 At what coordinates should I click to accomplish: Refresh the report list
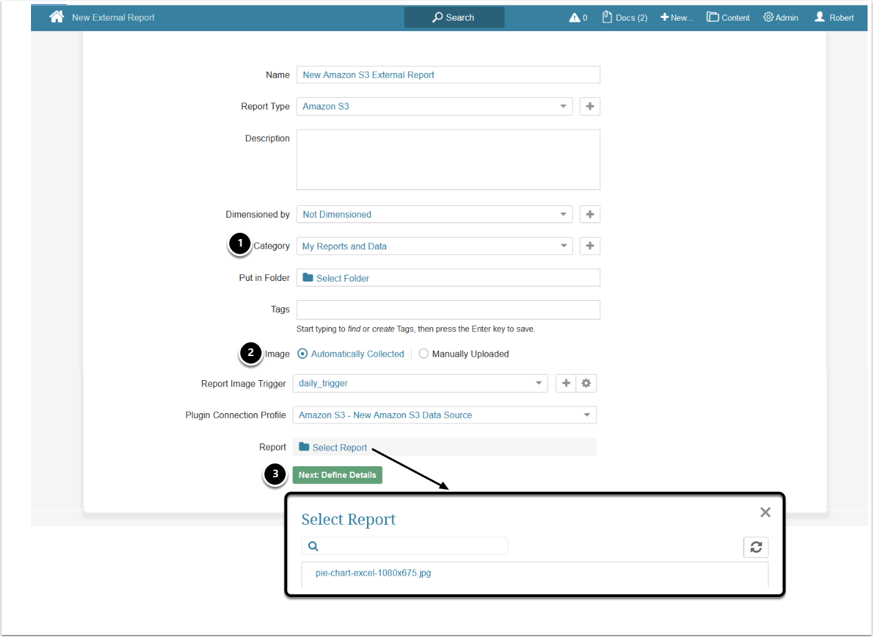[x=756, y=547]
